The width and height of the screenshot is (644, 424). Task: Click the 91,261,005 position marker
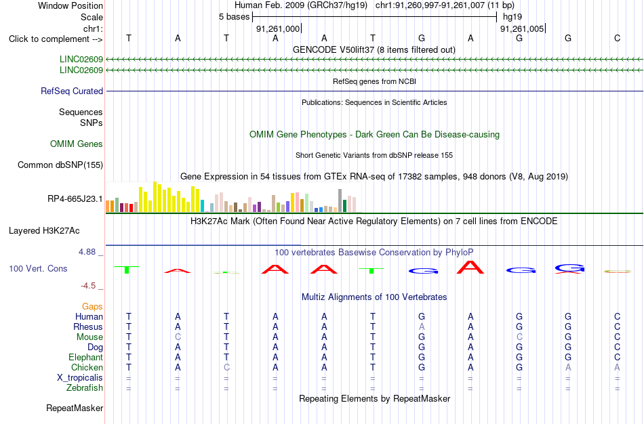(522, 28)
